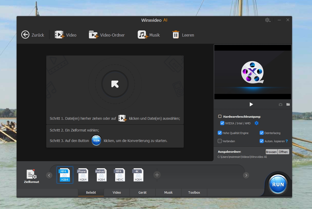Open the settings gear menu

268,20
